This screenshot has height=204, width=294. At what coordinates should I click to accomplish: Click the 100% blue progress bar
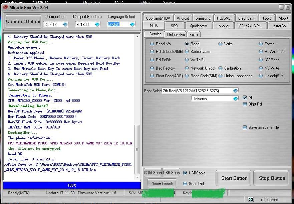pyautogui.click(x=72, y=185)
